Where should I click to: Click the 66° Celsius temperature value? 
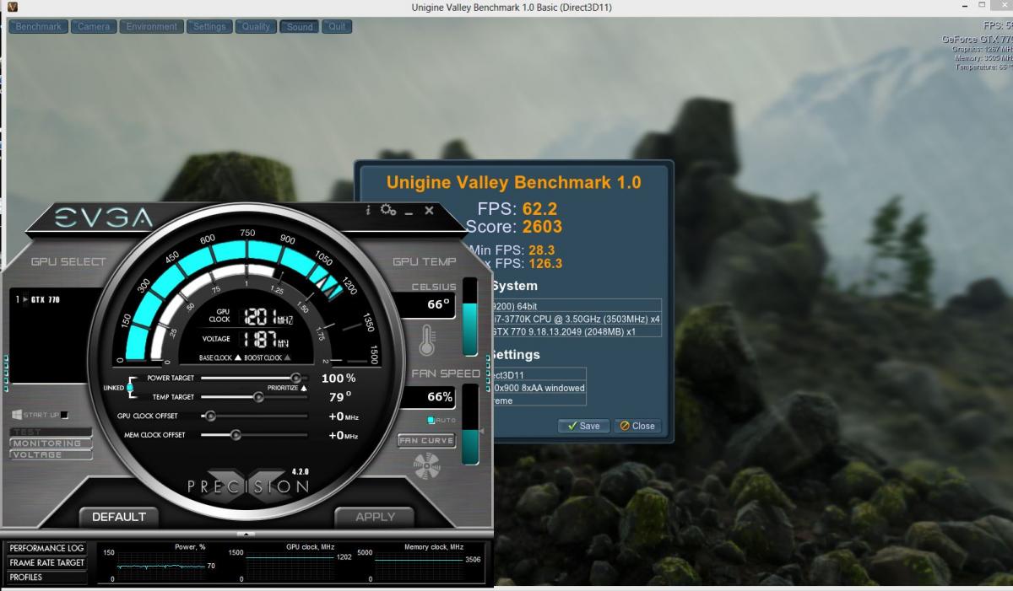(x=438, y=305)
